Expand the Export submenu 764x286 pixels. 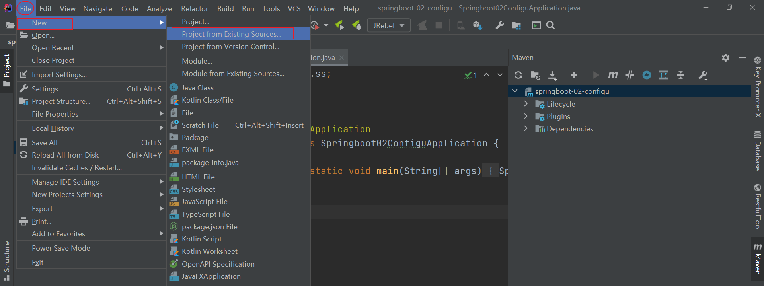point(92,209)
